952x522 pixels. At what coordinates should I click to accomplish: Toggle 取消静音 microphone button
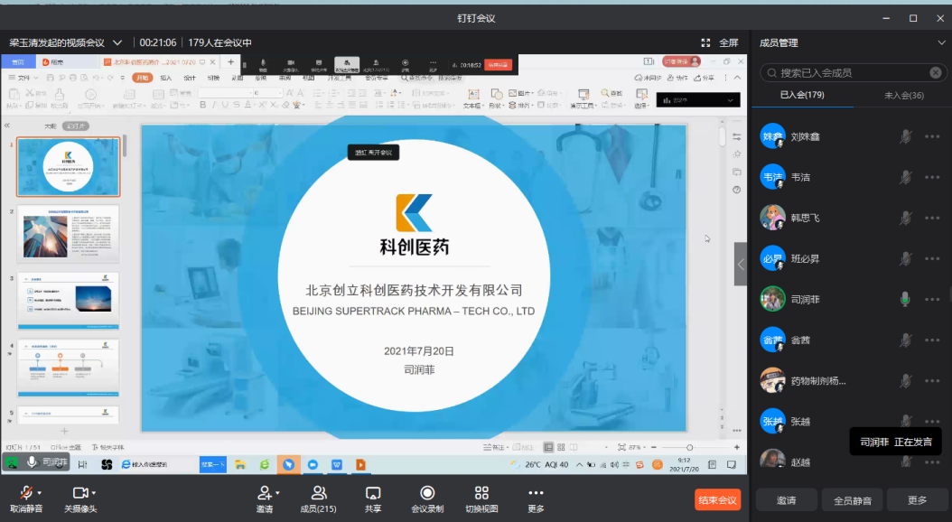coord(27,493)
